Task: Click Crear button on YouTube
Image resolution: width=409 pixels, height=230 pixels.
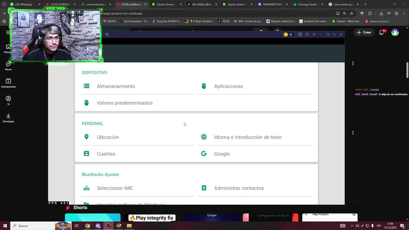Action: coord(364,32)
